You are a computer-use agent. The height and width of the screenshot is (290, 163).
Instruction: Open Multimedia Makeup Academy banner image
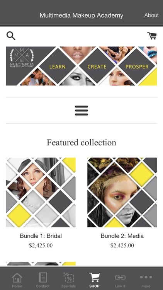81,66
